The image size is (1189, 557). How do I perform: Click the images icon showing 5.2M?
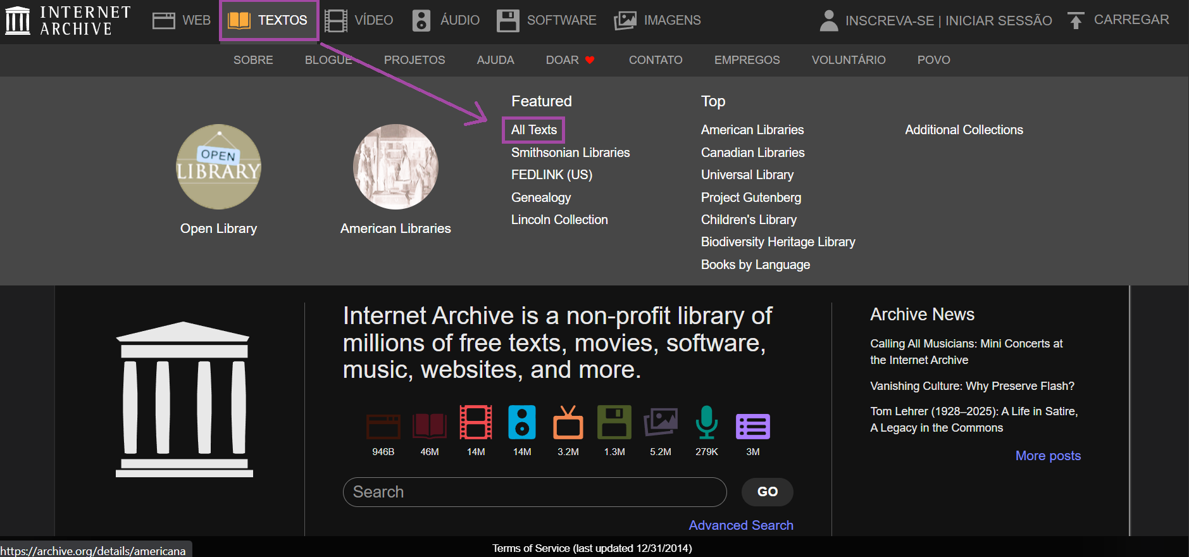661,422
